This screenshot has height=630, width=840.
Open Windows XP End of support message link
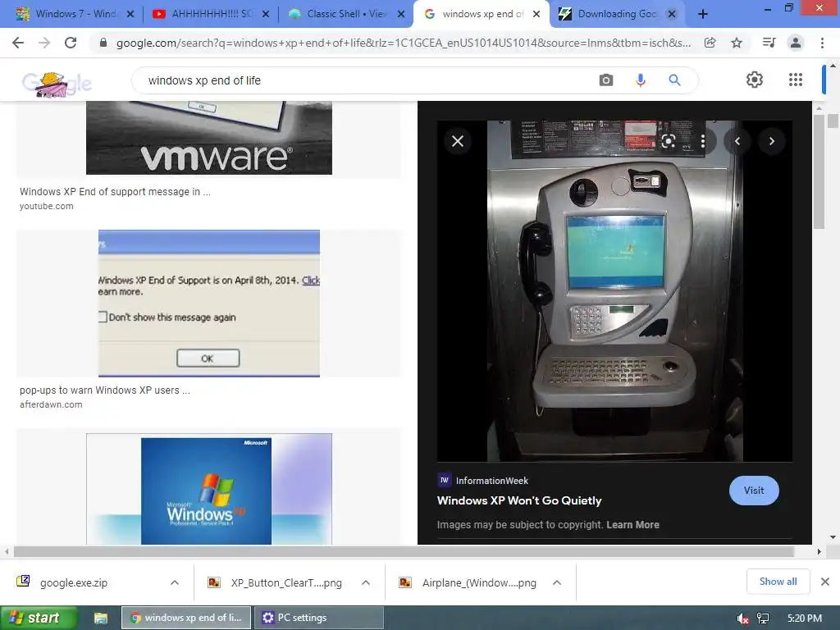click(x=115, y=192)
